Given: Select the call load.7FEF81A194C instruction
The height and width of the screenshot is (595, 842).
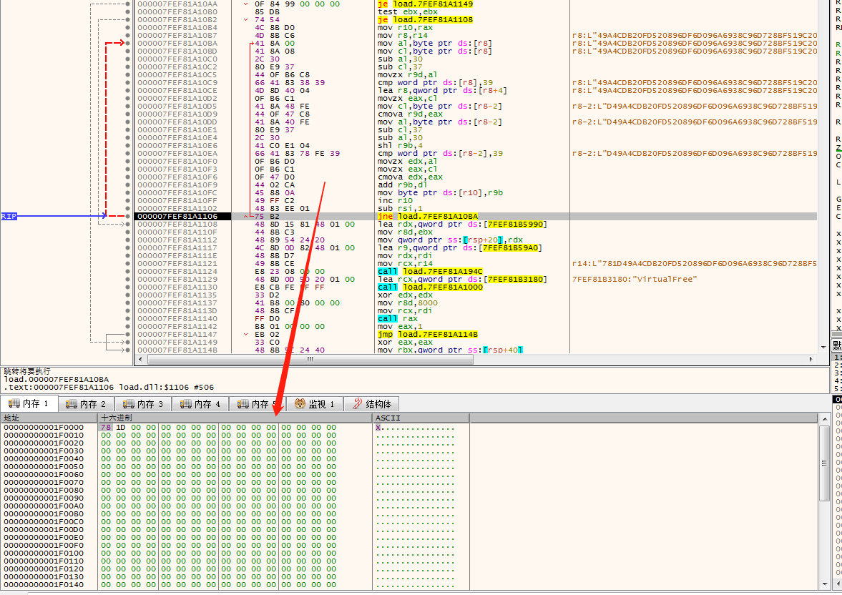Looking at the screenshot, I should click(x=430, y=271).
